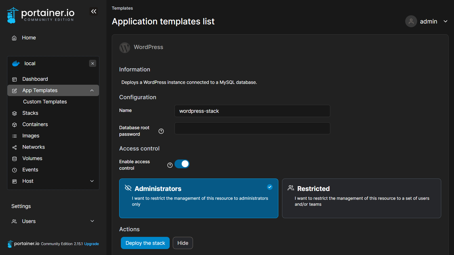Click the Portainer logo in sidebar
Screen dimensions: 454x255
coord(40,15)
